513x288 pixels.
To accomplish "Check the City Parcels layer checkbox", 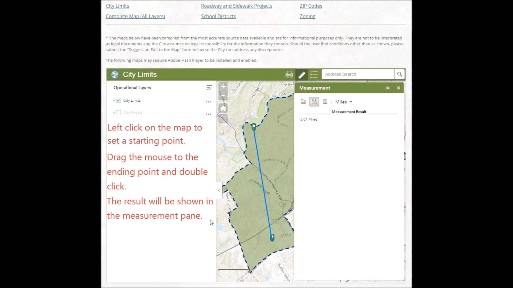I will click(118, 113).
